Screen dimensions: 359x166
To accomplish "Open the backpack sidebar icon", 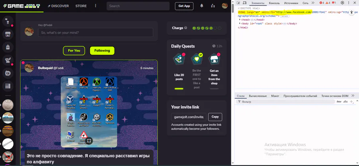I will tap(8, 47).
